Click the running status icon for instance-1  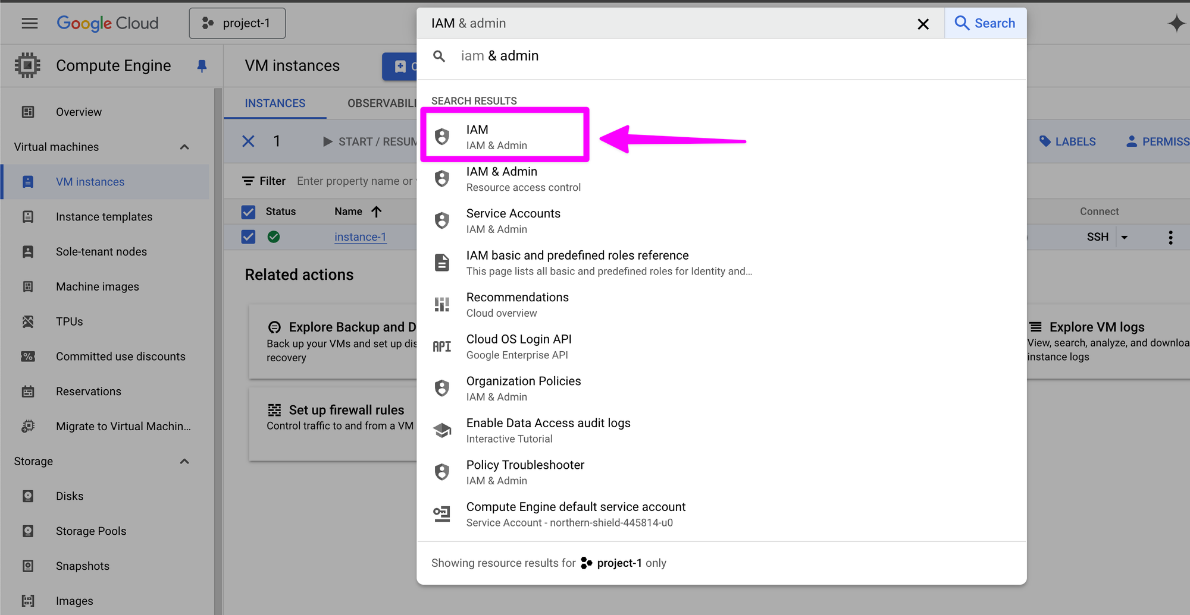tap(274, 237)
